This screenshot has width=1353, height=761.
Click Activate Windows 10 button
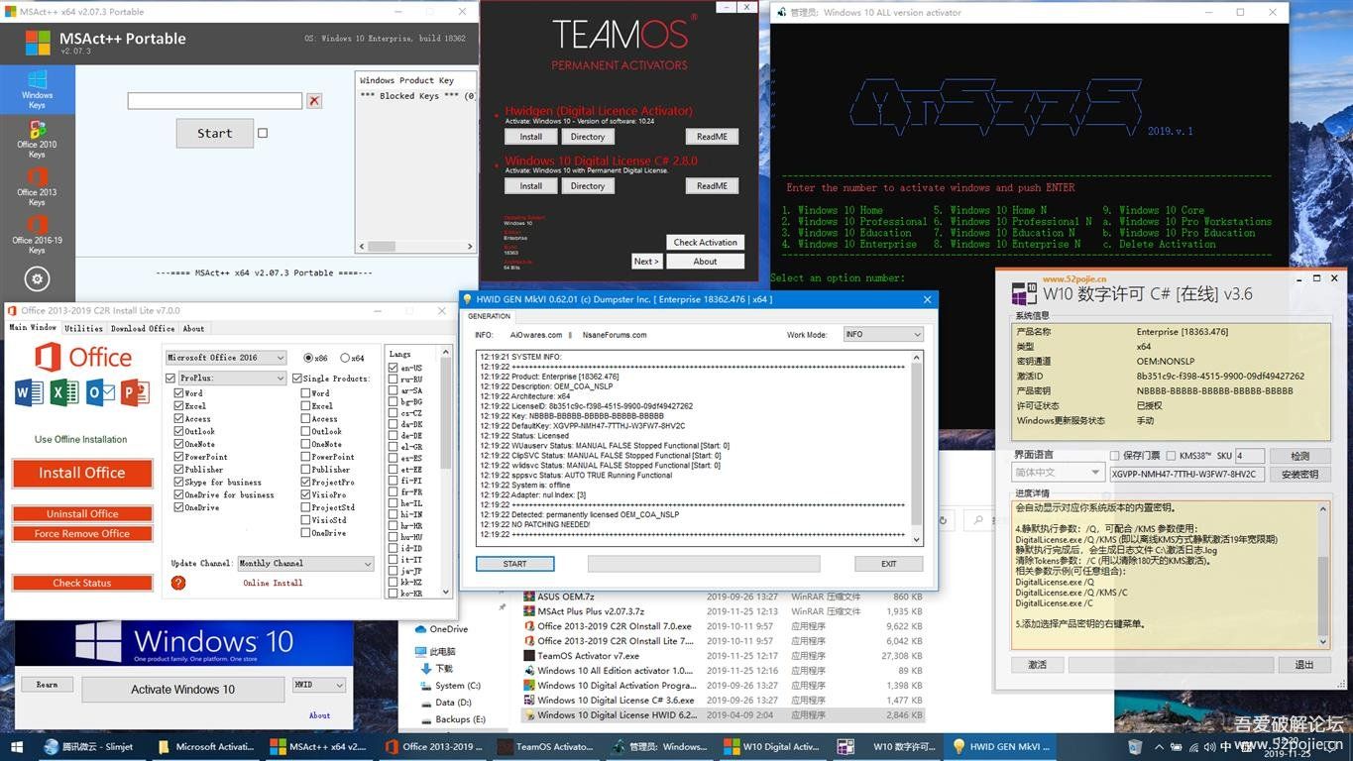click(x=183, y=689)
